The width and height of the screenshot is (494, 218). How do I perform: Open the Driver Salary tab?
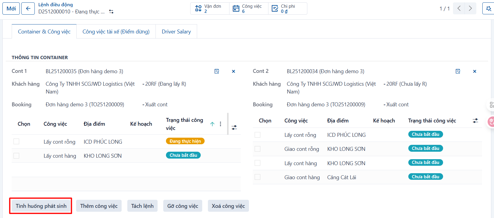pos(176,32)
